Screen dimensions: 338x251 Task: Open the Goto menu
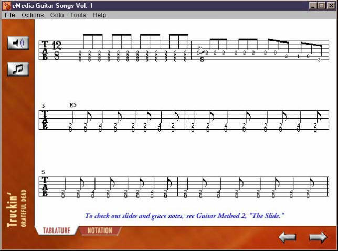[x=57, y=15]
